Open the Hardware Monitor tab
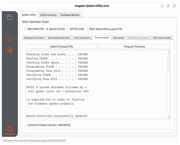This screenshot has height=145, width=180. (x=70, y=15)
